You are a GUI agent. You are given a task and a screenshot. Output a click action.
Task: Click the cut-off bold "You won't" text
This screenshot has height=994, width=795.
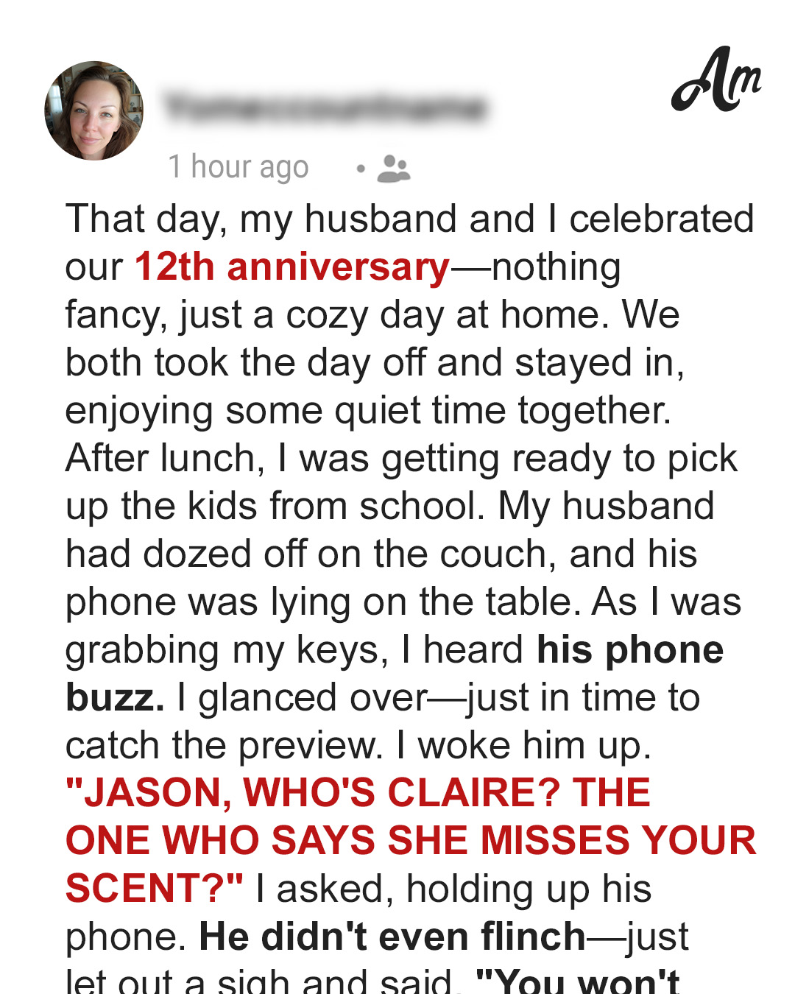(x=579, y=980)
